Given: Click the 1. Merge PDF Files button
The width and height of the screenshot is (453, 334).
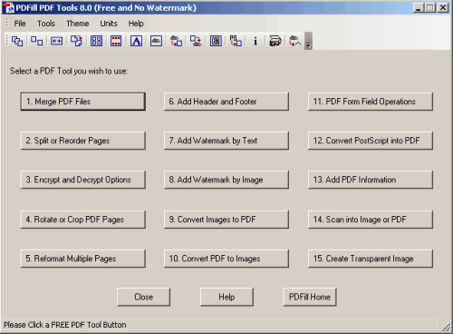Looking at the screenshot, I should click(83, 102).
